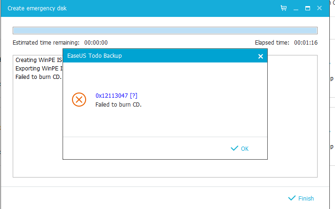Confirm the error dialog with OK
Viewport: 335px width, 209px height.
pyautogui.click(x=239, y=148)
